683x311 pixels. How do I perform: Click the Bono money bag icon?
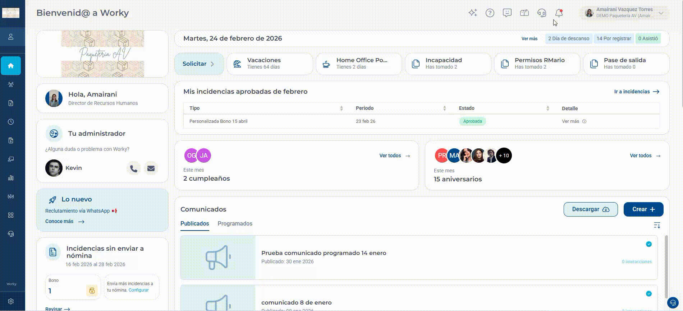[x=92, y=291]
